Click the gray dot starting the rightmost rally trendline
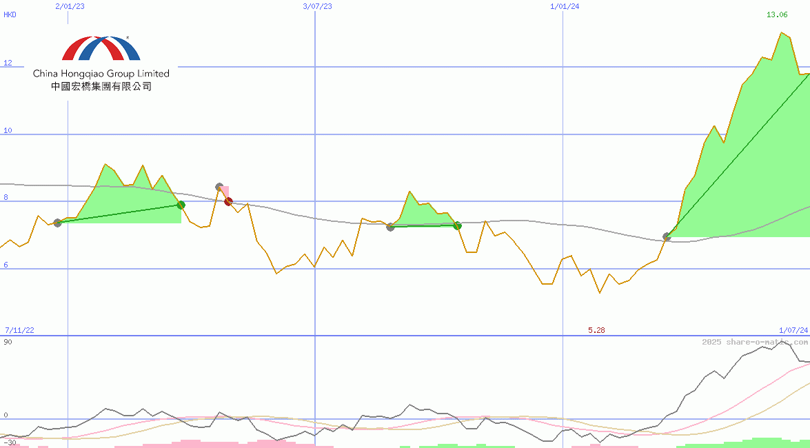Screen dimensions: 810x448 pos(666,237)
